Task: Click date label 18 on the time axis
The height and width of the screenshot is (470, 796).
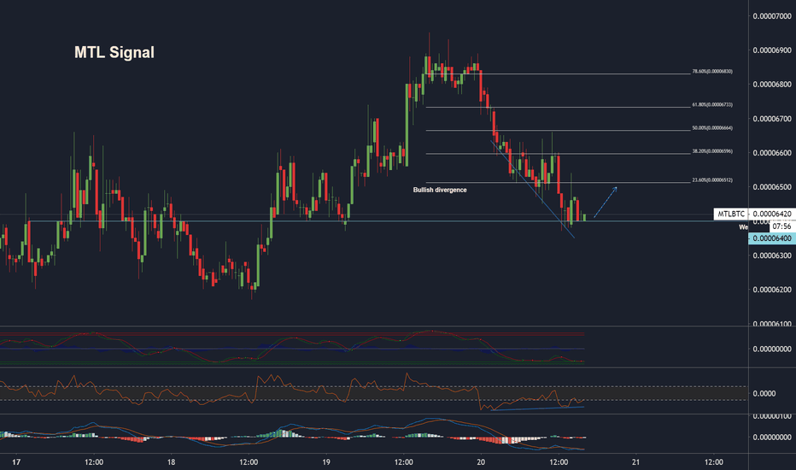Action: pyautogui.click(x=171, y=461)
